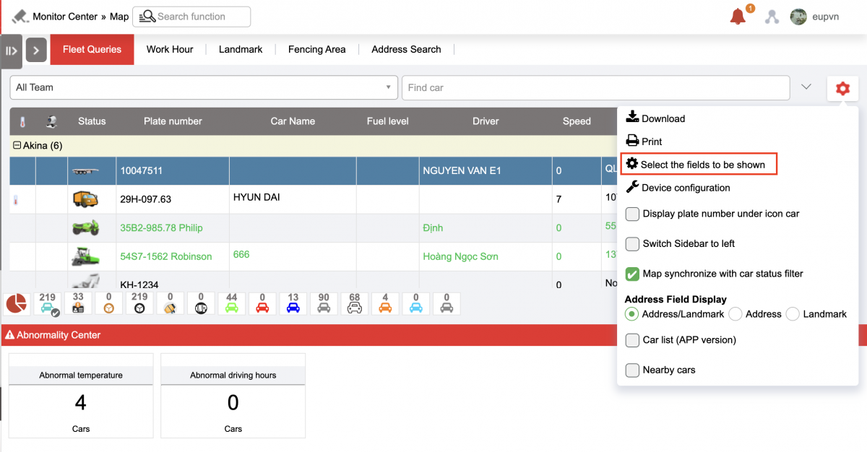Open the pie chart statistics icon
Image resolution: width=867 pixels, height=452 pixels.
pos(16,304)
